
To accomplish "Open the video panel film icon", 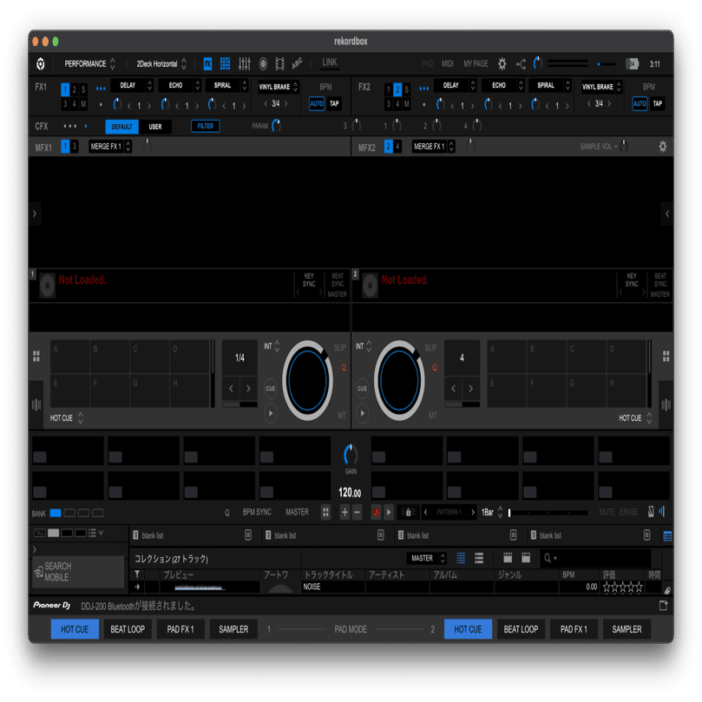I will click(281, 63).
